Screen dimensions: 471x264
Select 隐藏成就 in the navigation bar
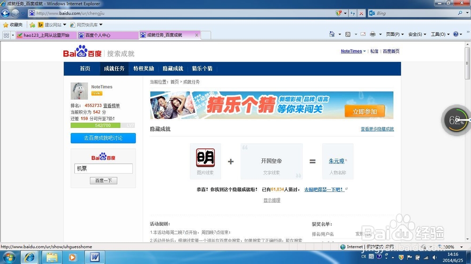tap(173, 69)
